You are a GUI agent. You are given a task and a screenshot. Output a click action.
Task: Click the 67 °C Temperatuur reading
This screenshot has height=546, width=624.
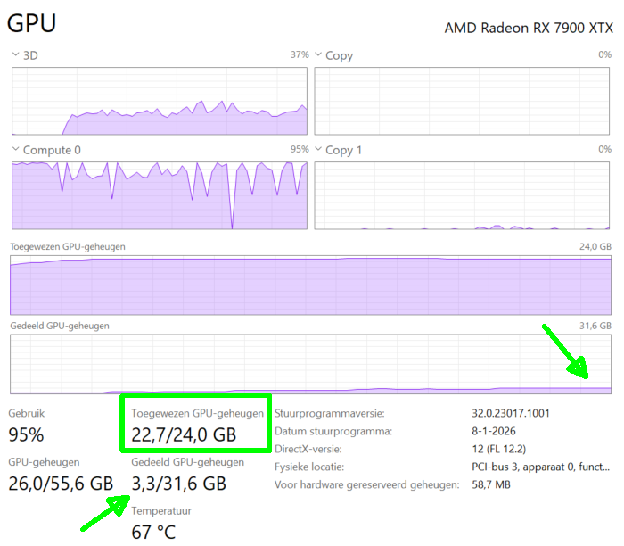pyautogui.click(x=153, y=533)
